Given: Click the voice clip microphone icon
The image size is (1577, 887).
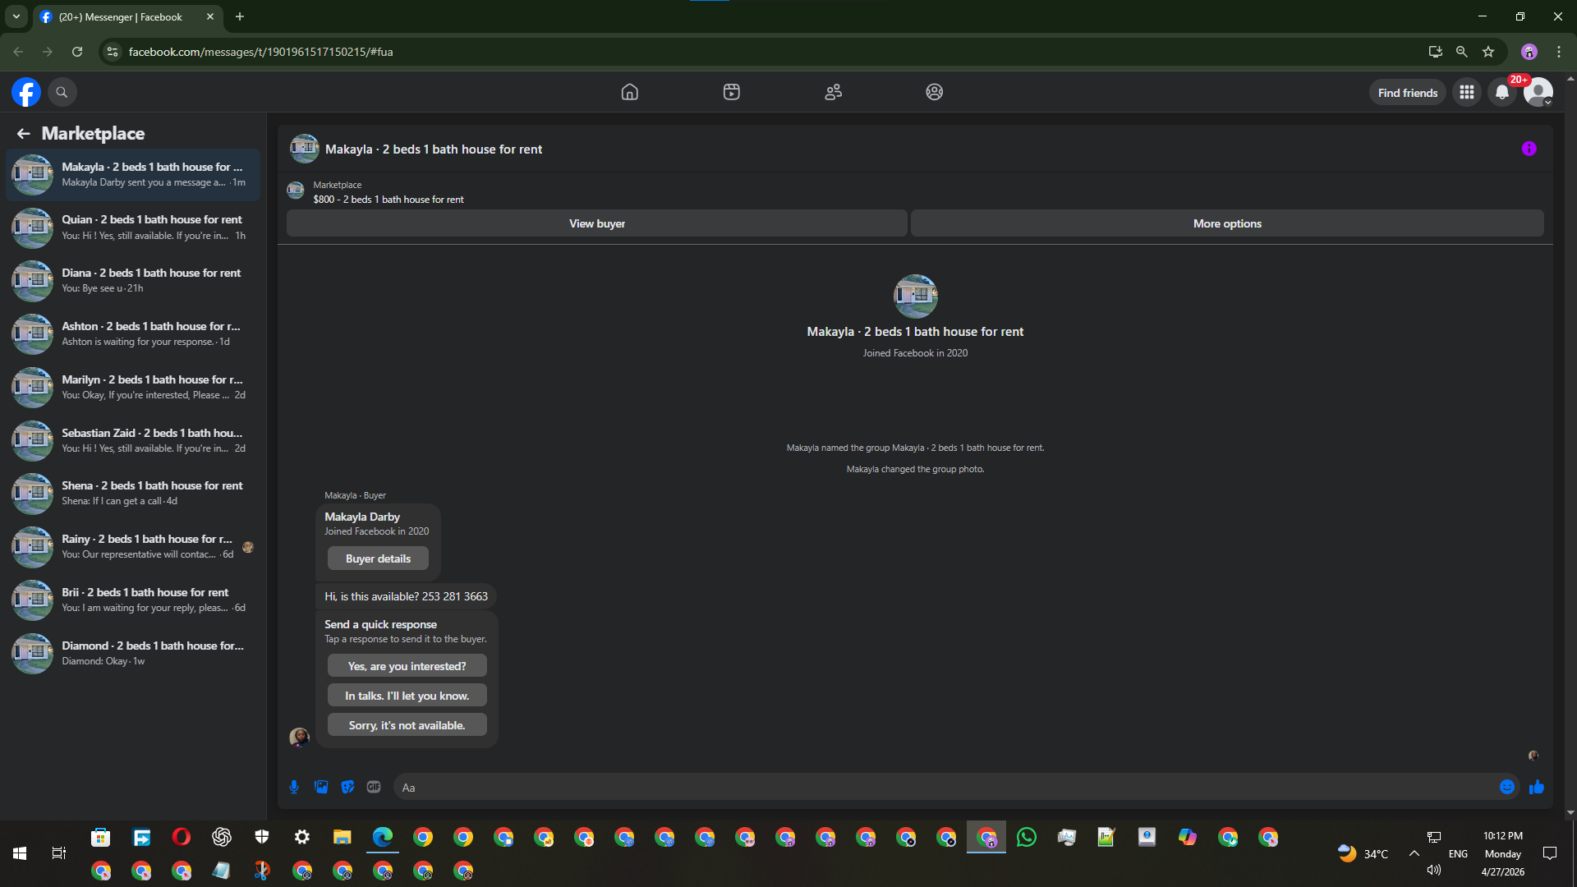Looking at the screenshot, I should point(294,787).
